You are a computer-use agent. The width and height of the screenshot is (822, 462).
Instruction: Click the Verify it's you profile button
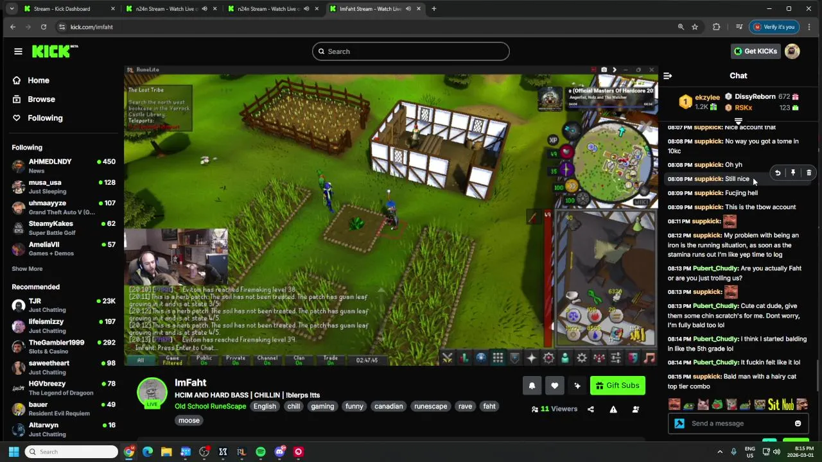point(774,27)
